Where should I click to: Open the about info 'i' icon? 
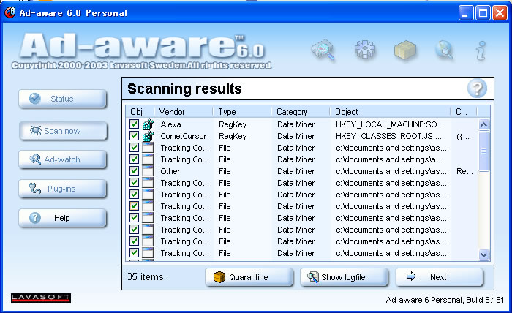pyautogui.click(x=481, y=50)
